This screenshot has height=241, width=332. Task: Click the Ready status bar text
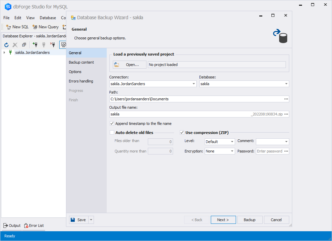10,236
